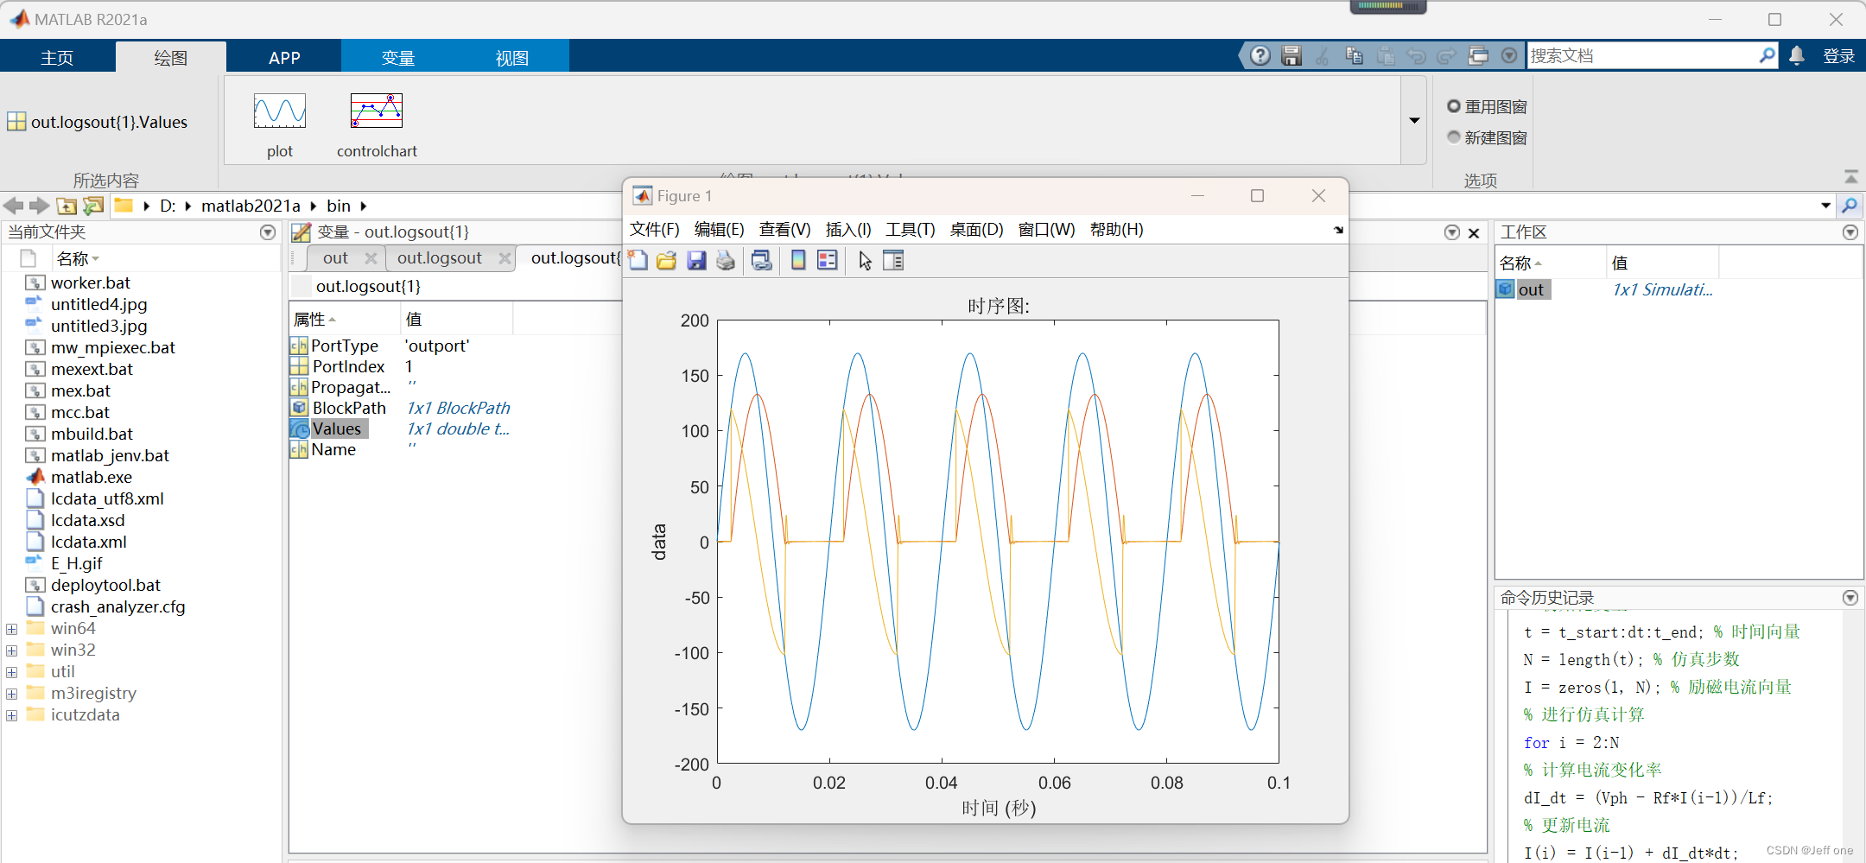The image size is (1866, 863).
Task: Open Property Inspector icon in Figure 1 toolbar
Action: click(893, 260)
